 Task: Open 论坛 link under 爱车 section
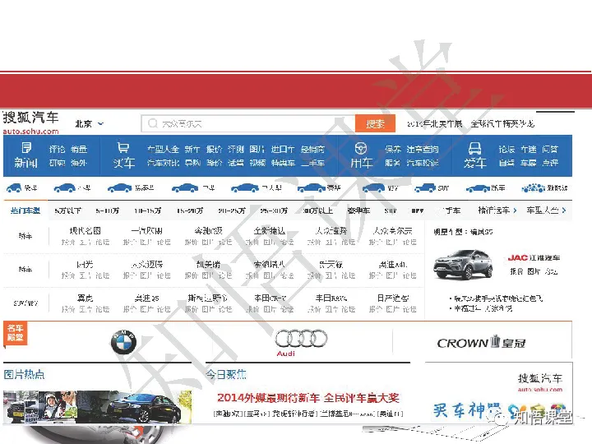tap(506, 149)
